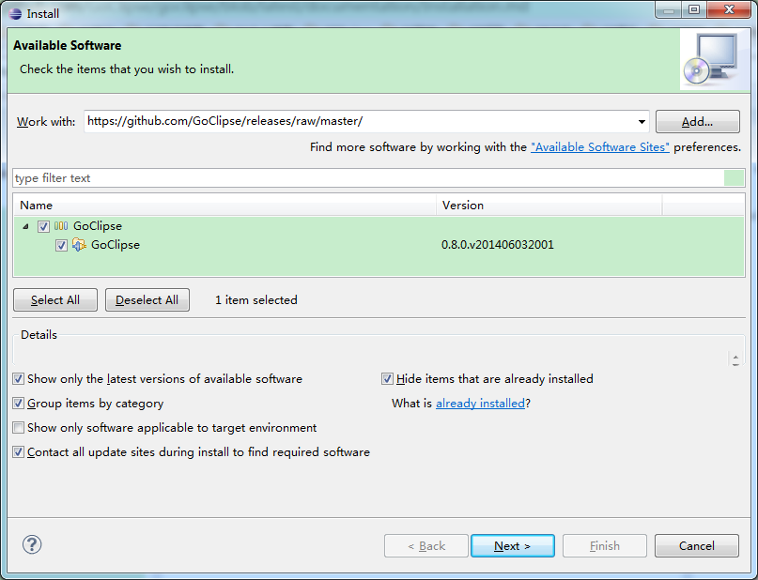
Task: Sort by the Name column header
Action: click(x=224, y=206)
